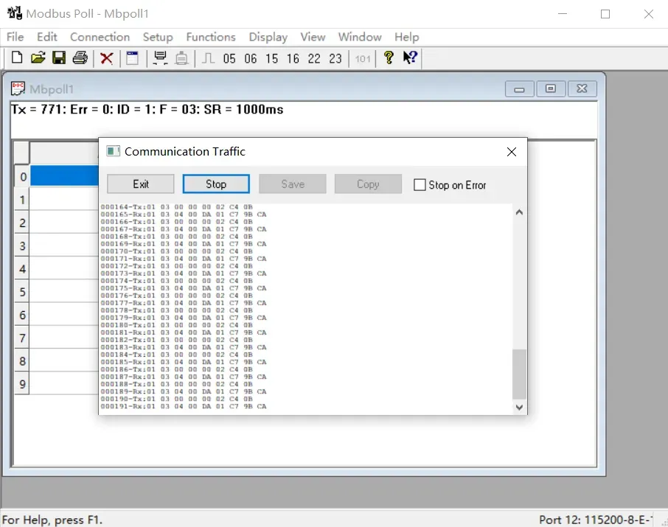The width and height of the screenshot is (668, 527).
Task: Click log line 000191-Rx
Action: point(184,406)
